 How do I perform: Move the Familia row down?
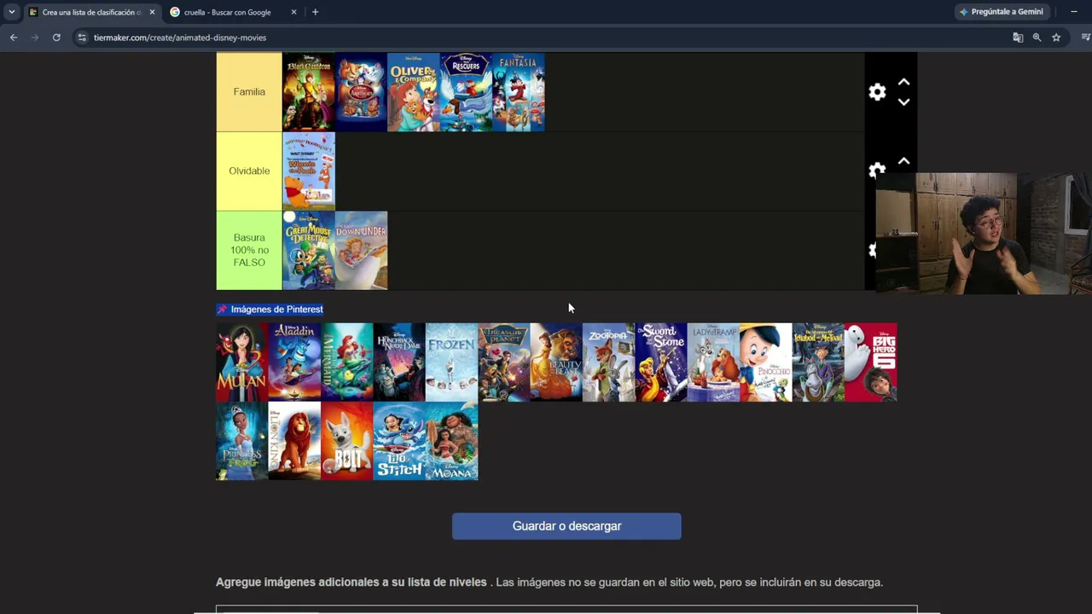click(903, 101)
